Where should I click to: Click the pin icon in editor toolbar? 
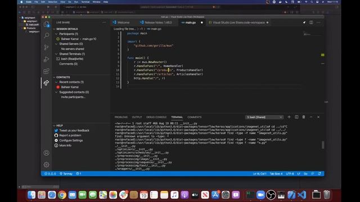pyautogui.click(x=304, y=22)
